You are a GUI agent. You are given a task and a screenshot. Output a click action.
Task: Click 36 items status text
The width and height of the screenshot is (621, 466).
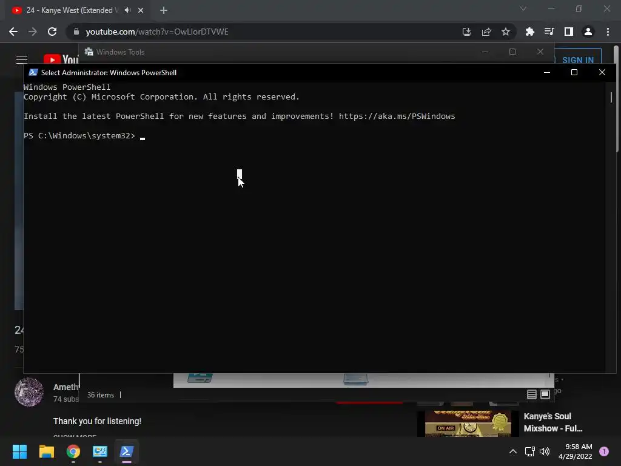101,395
